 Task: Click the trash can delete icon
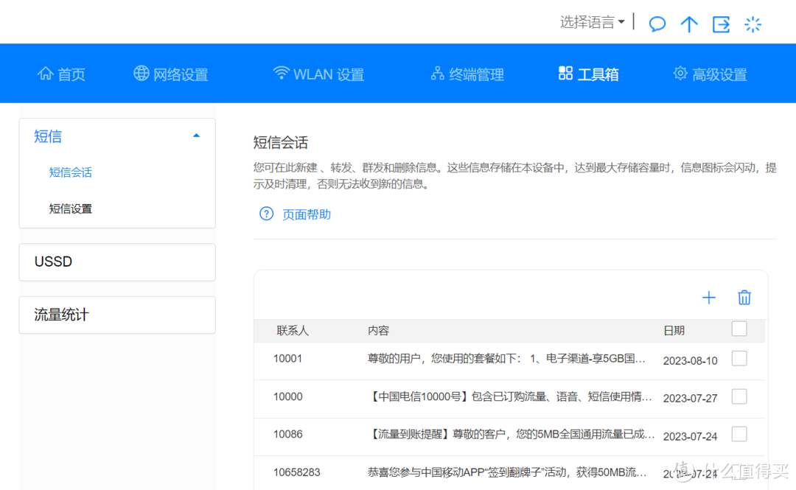pos(744,298)
